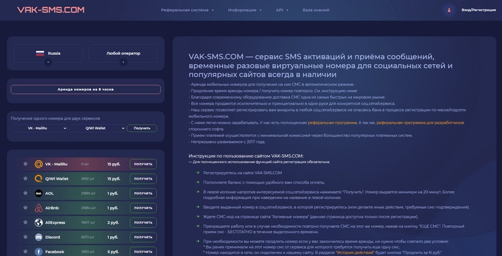Image resolution: width=502 pixels, height=256 pixels.
Task: Open the VK - MailRu service dropdown
Action: click(39, 128)
